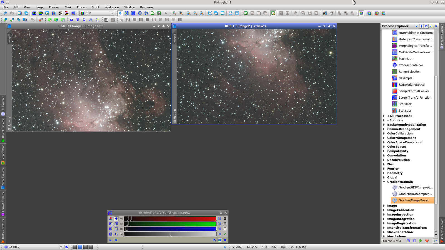Click the Zoom Out magnifier icon

click(x=181, y=13)
